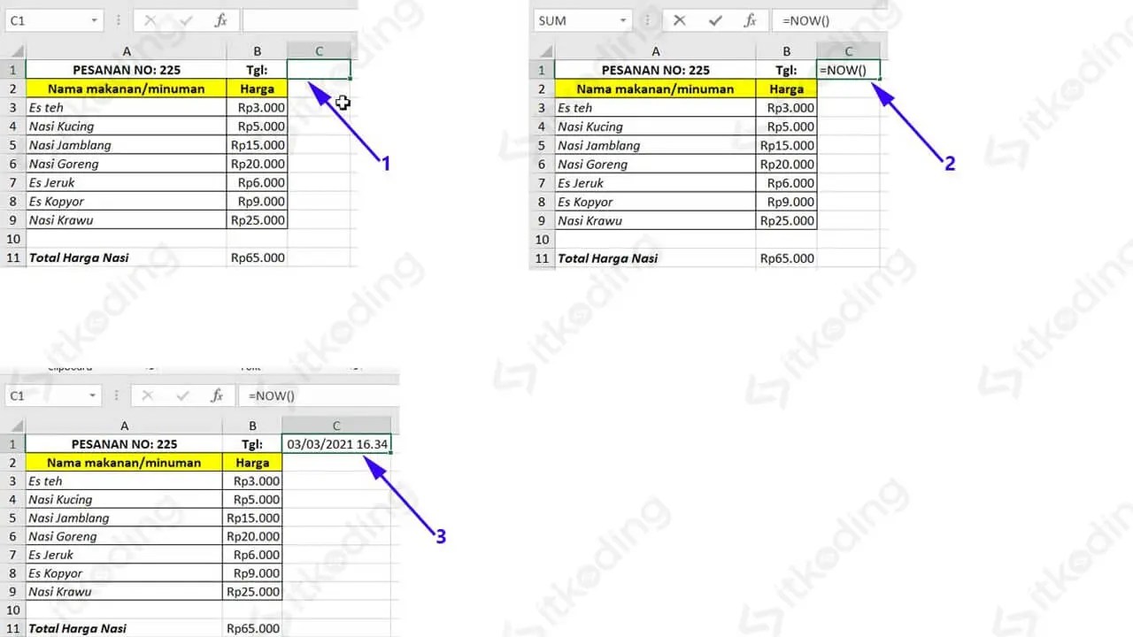Click the fx icon beside the =NOW() formula bar in the top-right sheet

tap(751, 19)
